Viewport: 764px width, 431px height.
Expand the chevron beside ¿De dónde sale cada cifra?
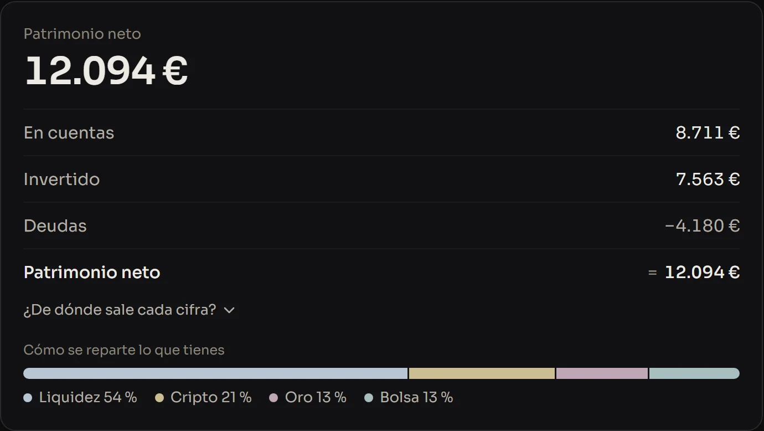coord(229,310)
